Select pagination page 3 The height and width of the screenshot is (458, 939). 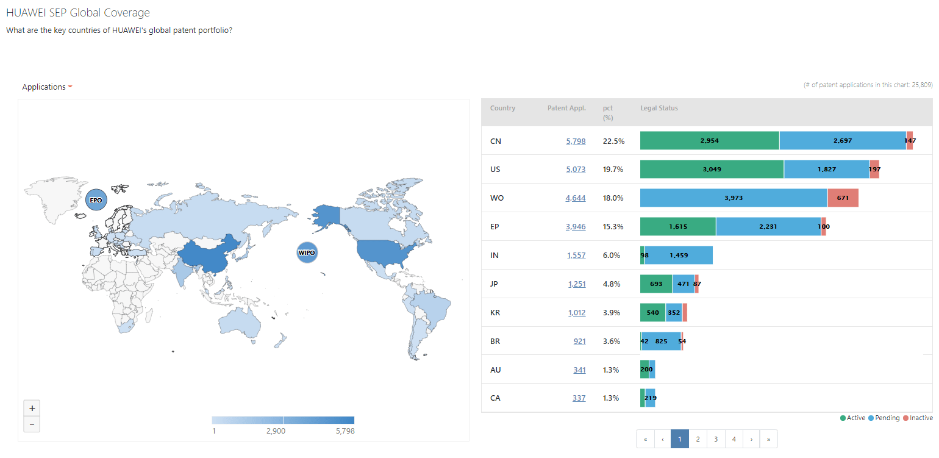716,439
